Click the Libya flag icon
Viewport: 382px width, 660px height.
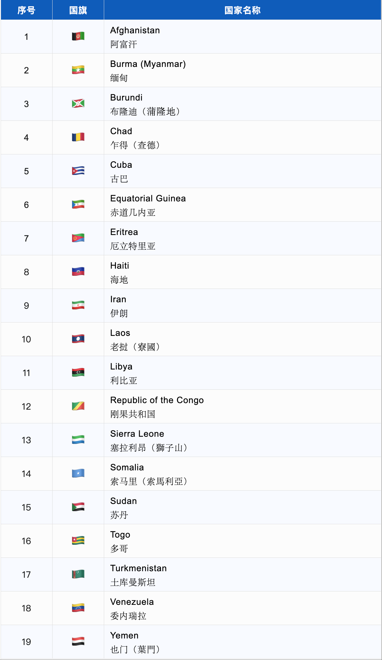78,372
